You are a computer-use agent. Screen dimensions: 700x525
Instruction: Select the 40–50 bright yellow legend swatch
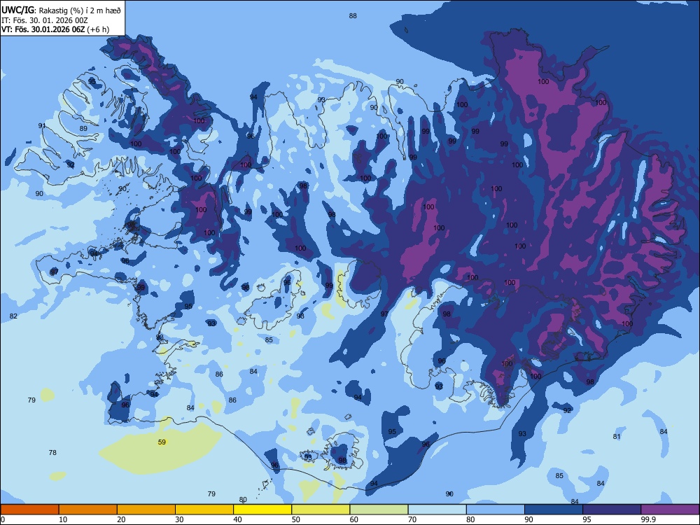coord(262,510)
